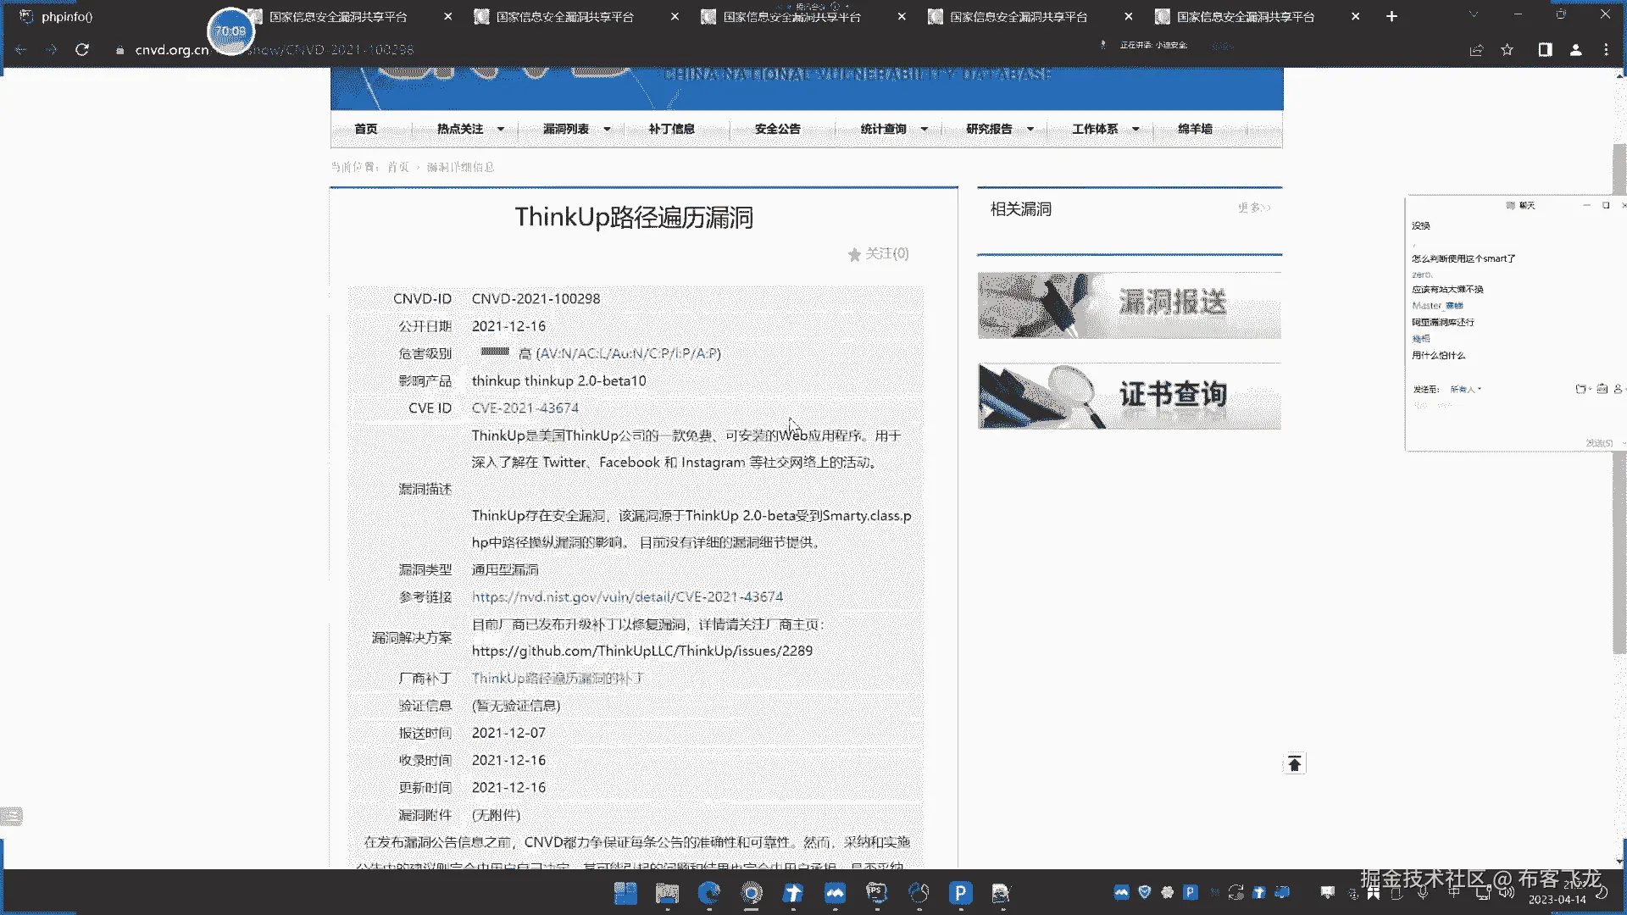Open Edge browser from taskbar
The width and height of the screenshot is (1627, 915).
(708, 893)
